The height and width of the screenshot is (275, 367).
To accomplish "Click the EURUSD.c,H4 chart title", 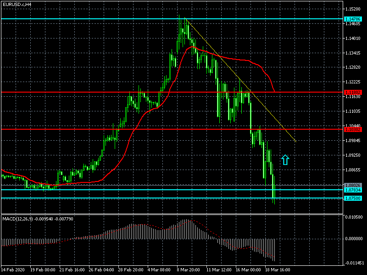I will (x=17, y=5).
